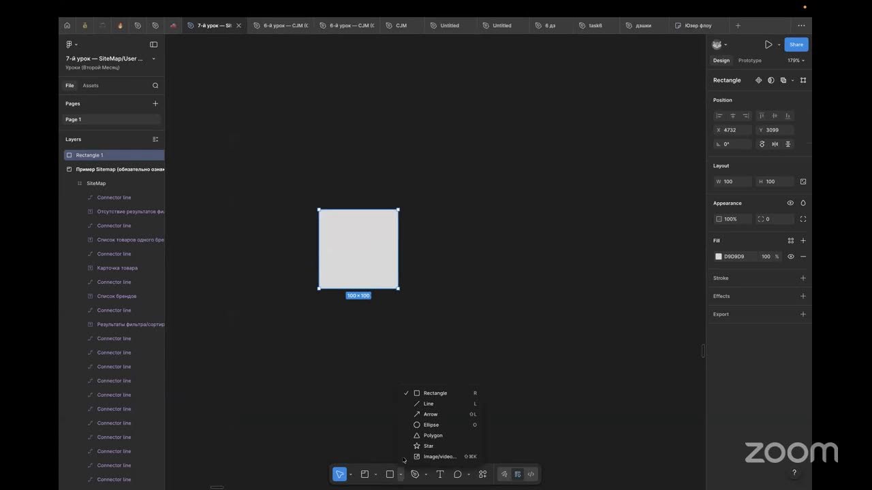Choose Polygon from shape menu
Image resolution: width=872 pixels, height=490 pixels.
point(441,436)
